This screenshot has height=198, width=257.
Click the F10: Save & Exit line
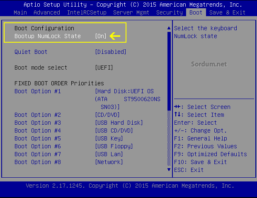click(x=201, y=162)
